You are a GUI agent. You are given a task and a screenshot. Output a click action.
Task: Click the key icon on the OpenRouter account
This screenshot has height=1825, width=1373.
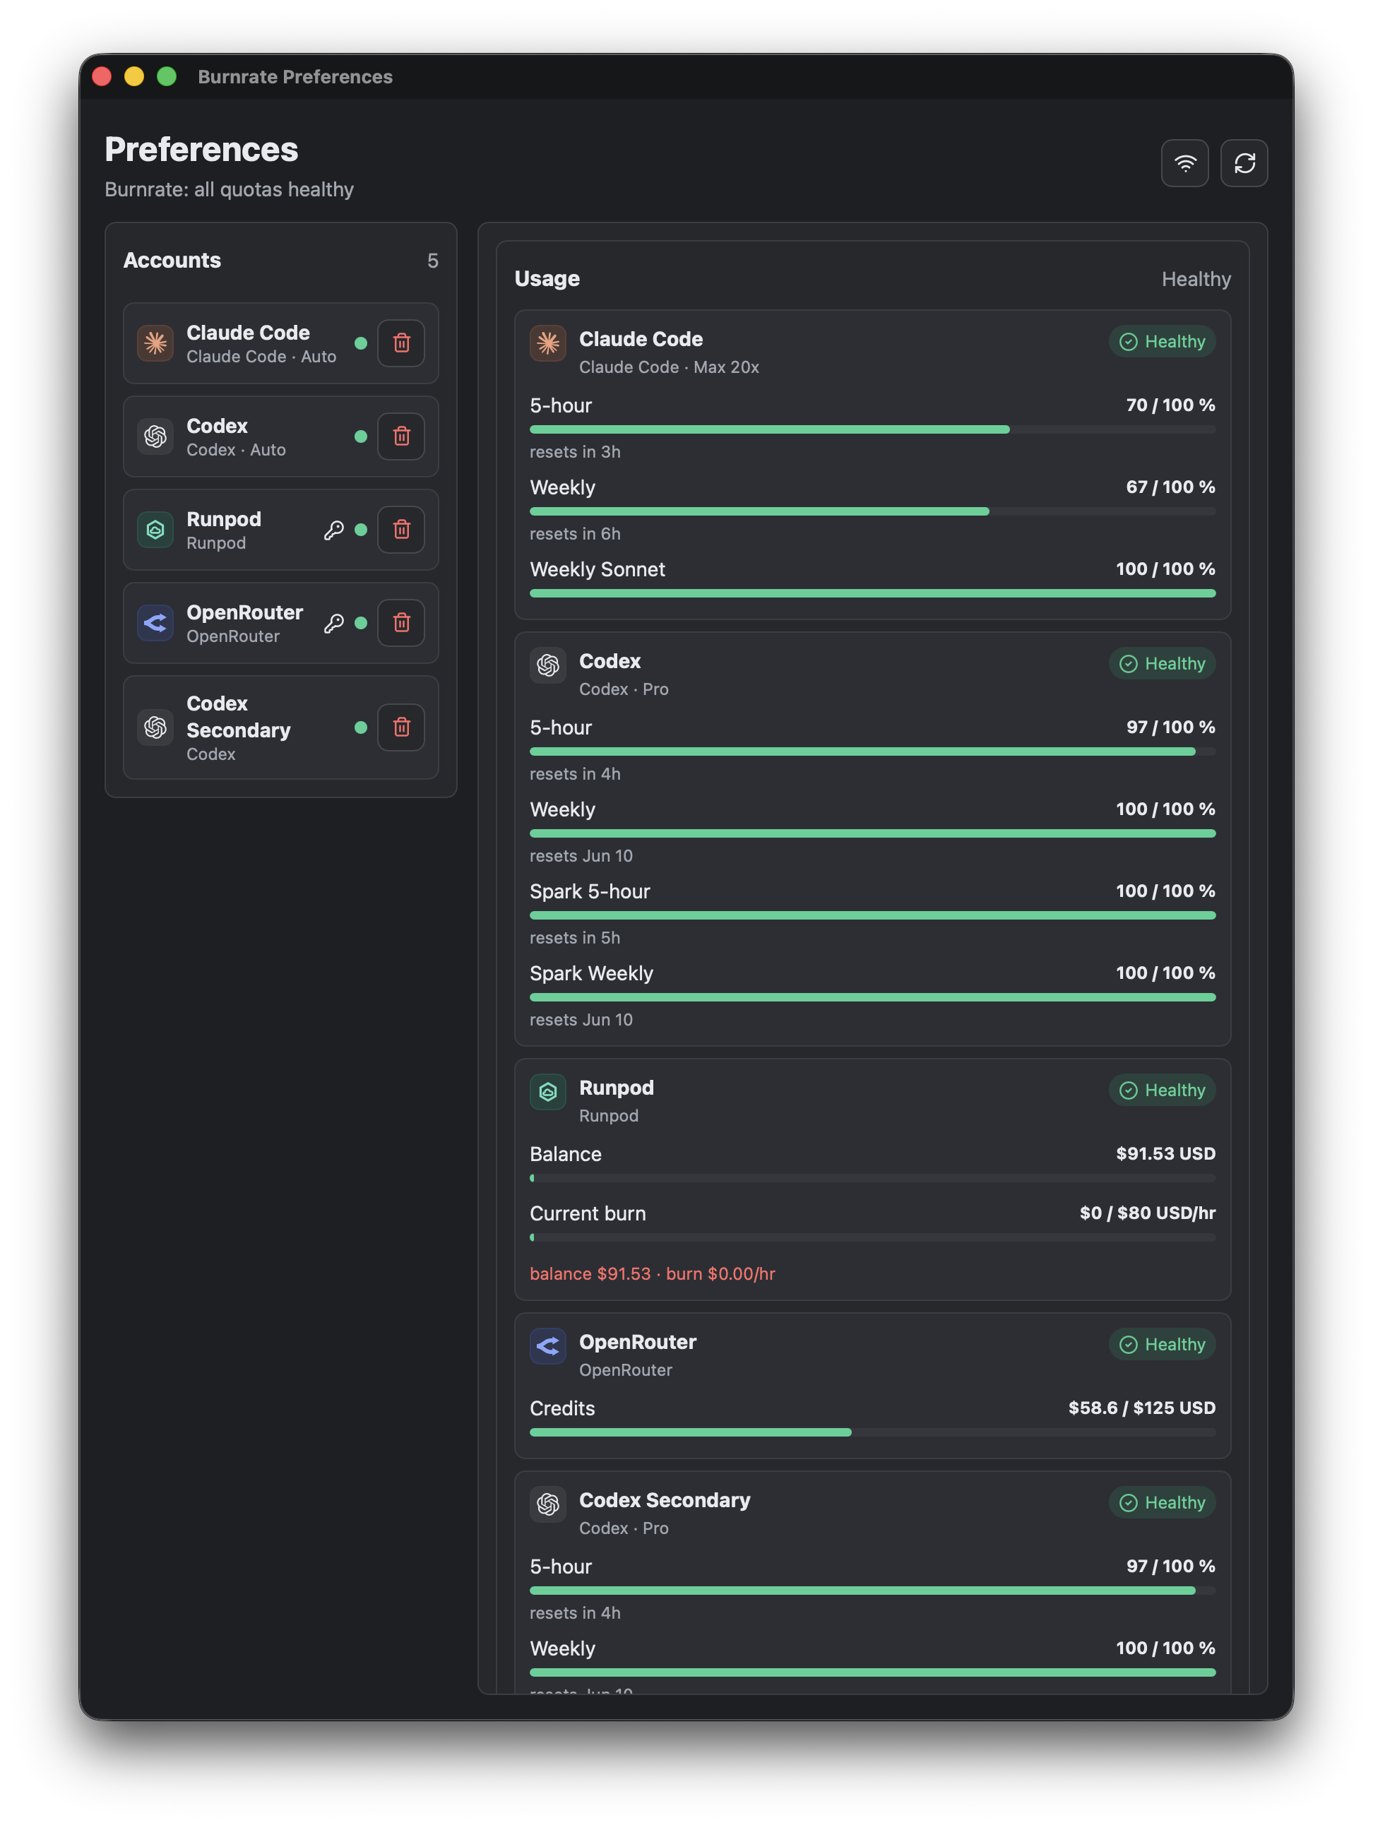333,623
